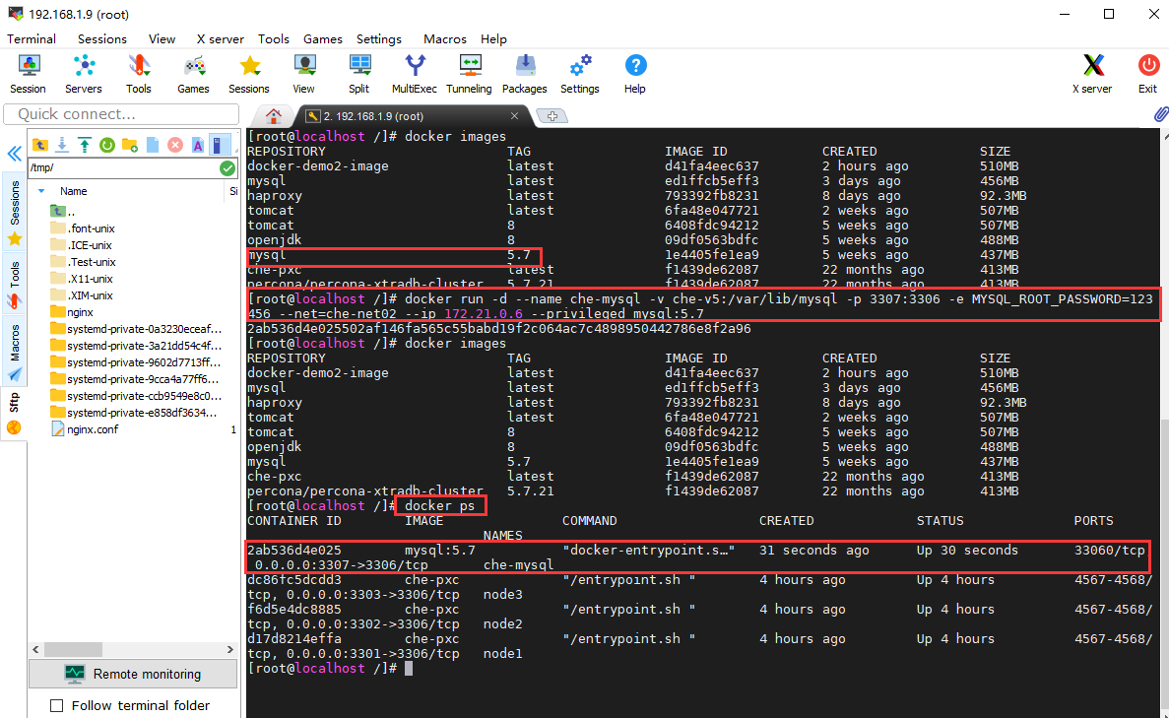Select the .ICE-unix folder

(x=82, y=245)
